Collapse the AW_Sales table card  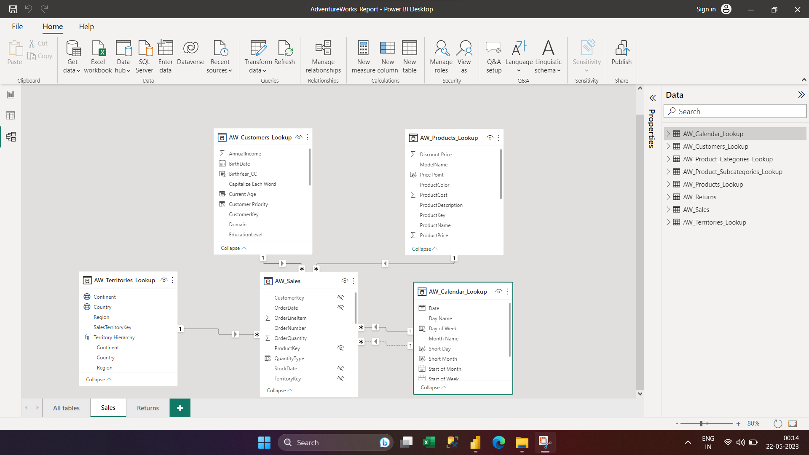(279, 391)
